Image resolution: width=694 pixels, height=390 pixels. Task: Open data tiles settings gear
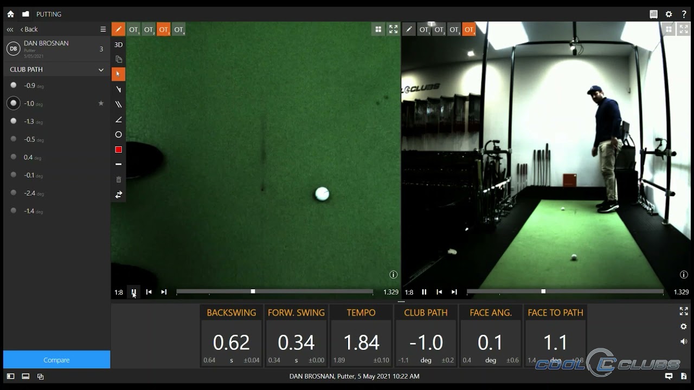[684, 326]
